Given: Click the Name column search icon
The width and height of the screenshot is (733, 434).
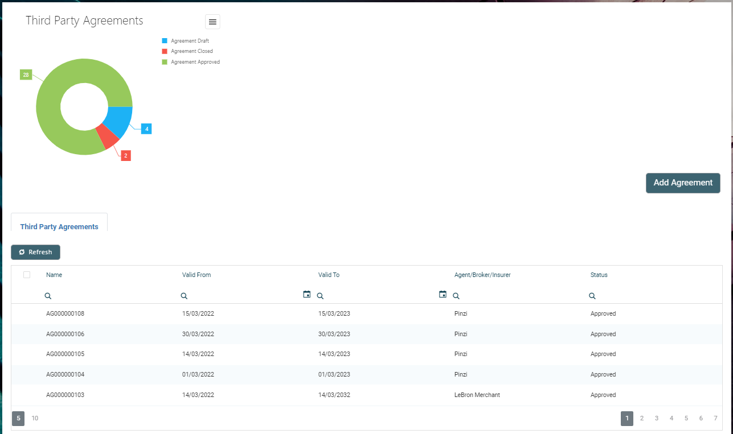Looking at the screenshot, I should 48,296.
